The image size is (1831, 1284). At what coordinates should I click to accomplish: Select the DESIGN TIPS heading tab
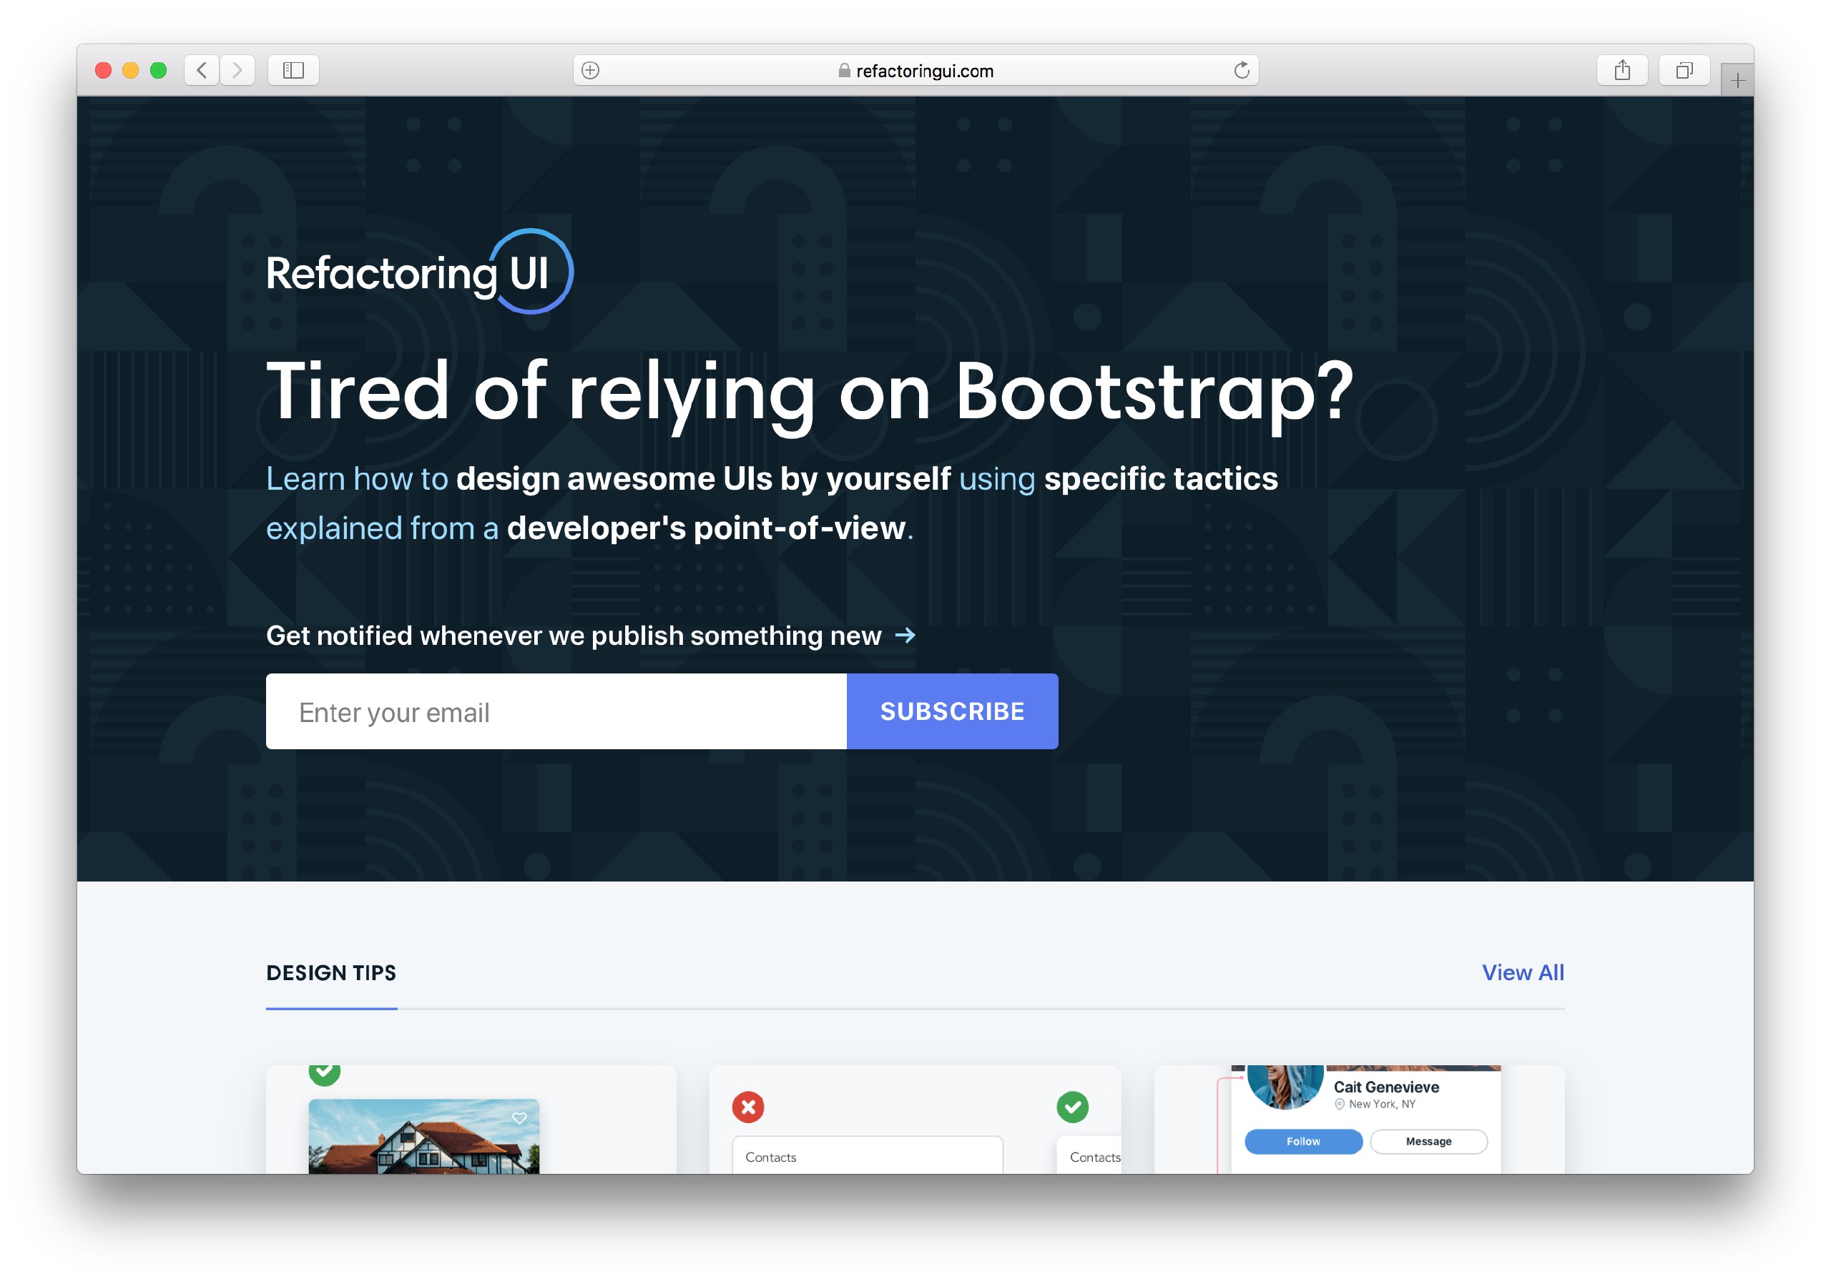331,973
